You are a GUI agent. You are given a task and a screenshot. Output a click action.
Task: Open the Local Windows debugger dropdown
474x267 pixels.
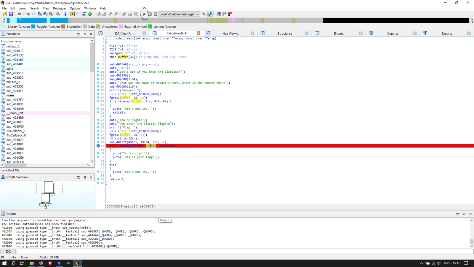point(179,14)
